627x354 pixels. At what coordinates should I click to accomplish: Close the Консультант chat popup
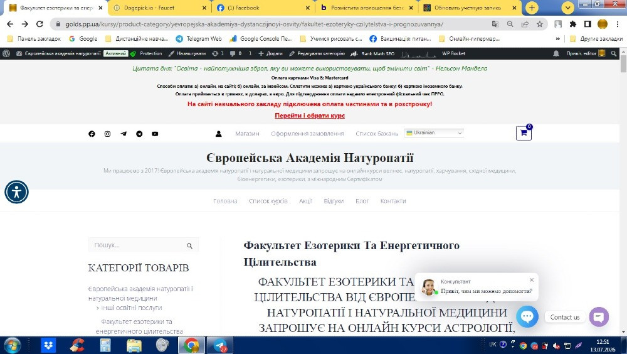(532, 280)
